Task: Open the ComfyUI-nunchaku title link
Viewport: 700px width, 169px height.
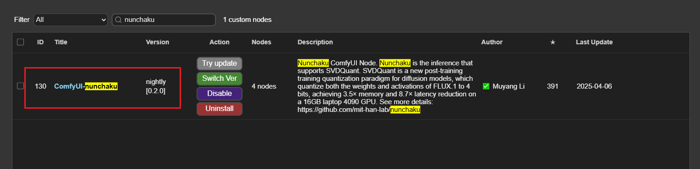Action: click(86, 86)
